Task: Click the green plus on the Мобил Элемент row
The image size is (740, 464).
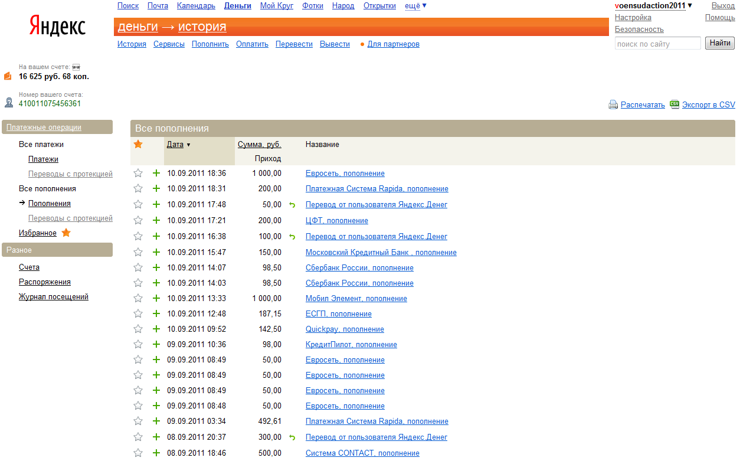Action: (156, 299)
